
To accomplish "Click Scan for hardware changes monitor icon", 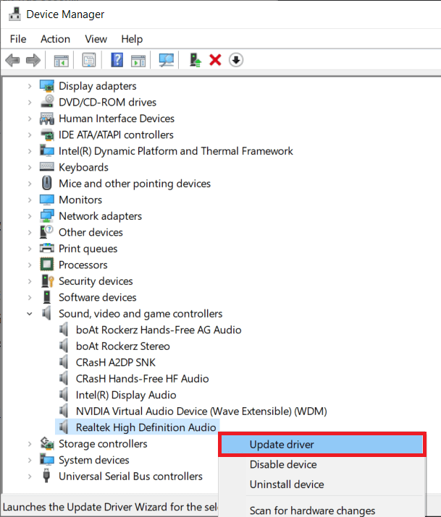I will 166,60.
